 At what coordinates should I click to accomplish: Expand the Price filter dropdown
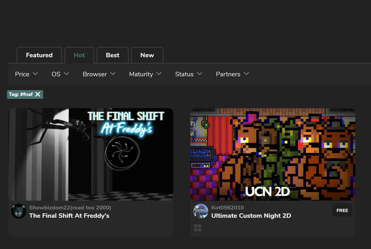pos(26,74)
